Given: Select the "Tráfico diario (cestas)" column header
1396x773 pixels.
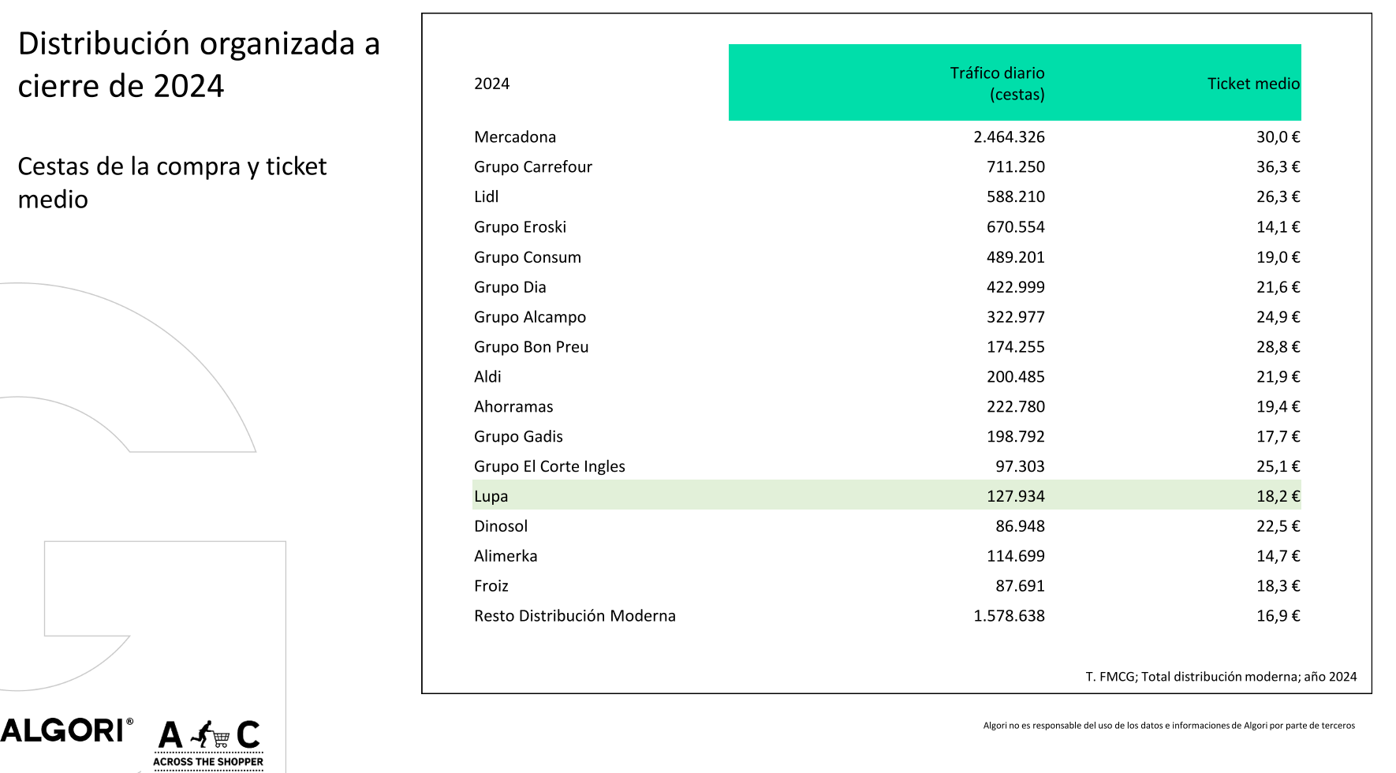Looking at the screenshot, I should [997, 84].
